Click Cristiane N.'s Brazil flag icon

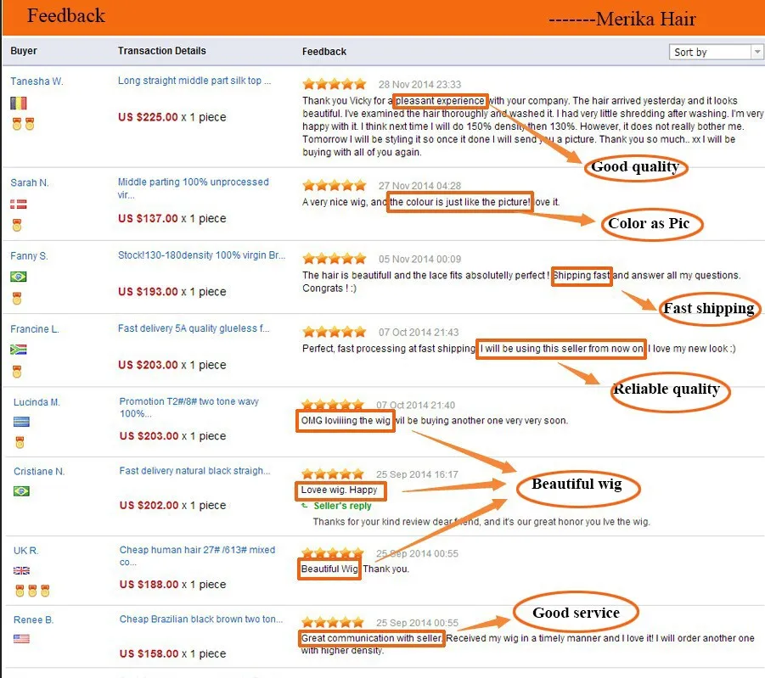21,491
